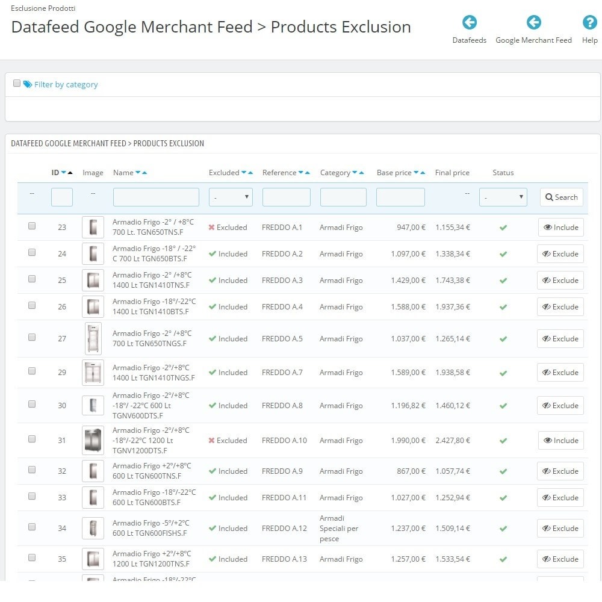This screenshot has height=602, width=602.
Task: Open the Filter by category link
Action: click(x=66, y=84)
